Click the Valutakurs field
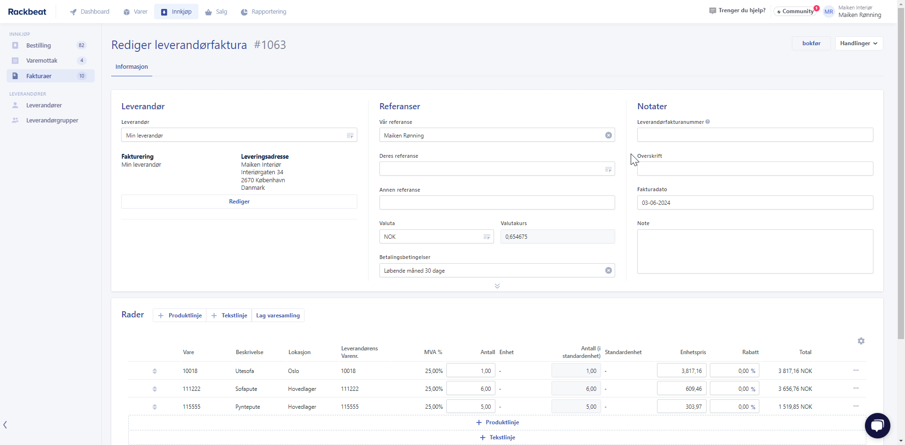This screenshot has width=905, height=445. (558, 236)
